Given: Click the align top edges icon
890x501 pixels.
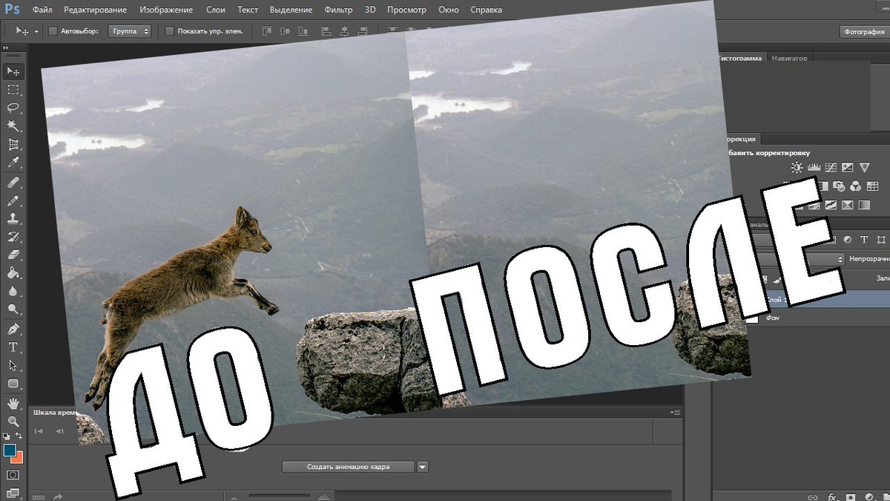Looking at the screenshot, I should pyautogui.click(x=267, y=31).
